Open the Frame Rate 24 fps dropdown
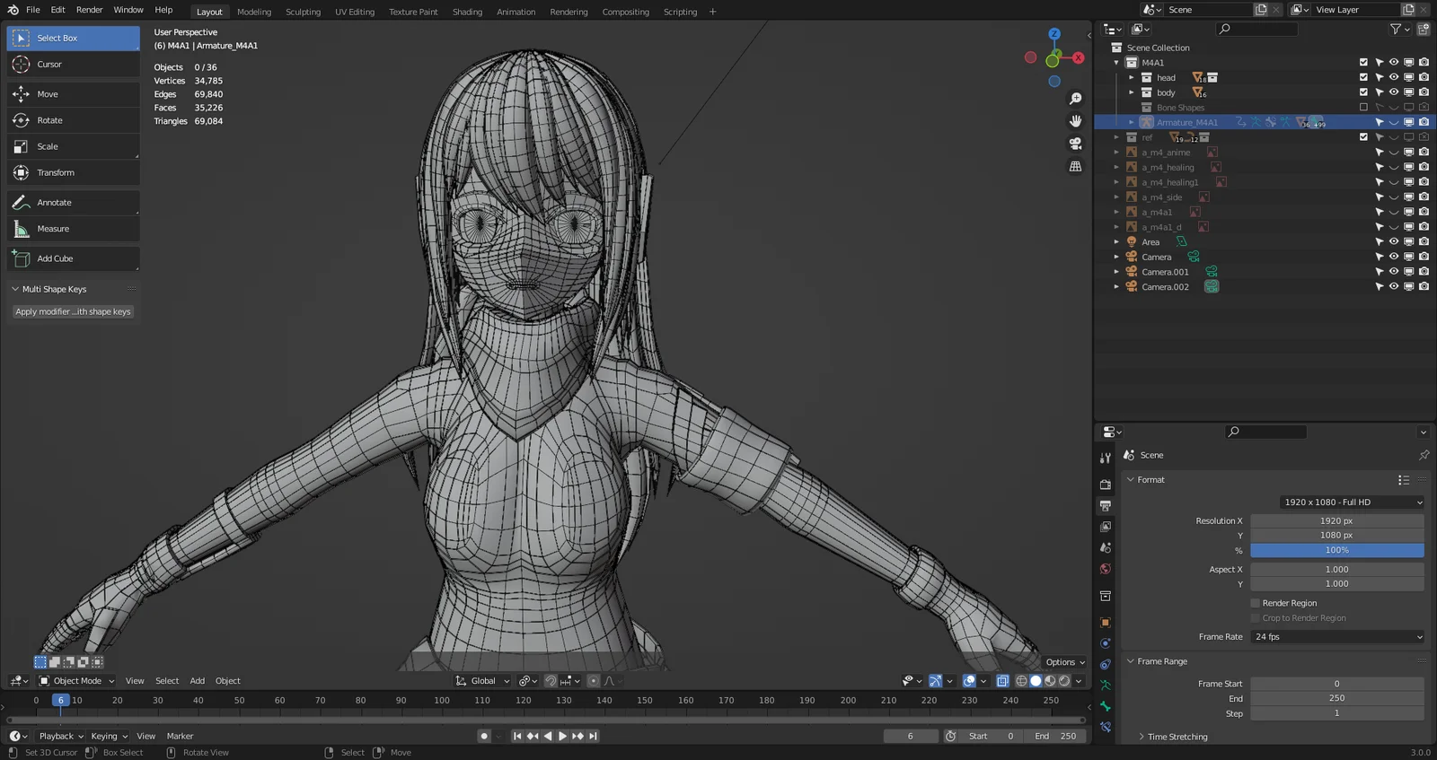 tap(1336, 637)
